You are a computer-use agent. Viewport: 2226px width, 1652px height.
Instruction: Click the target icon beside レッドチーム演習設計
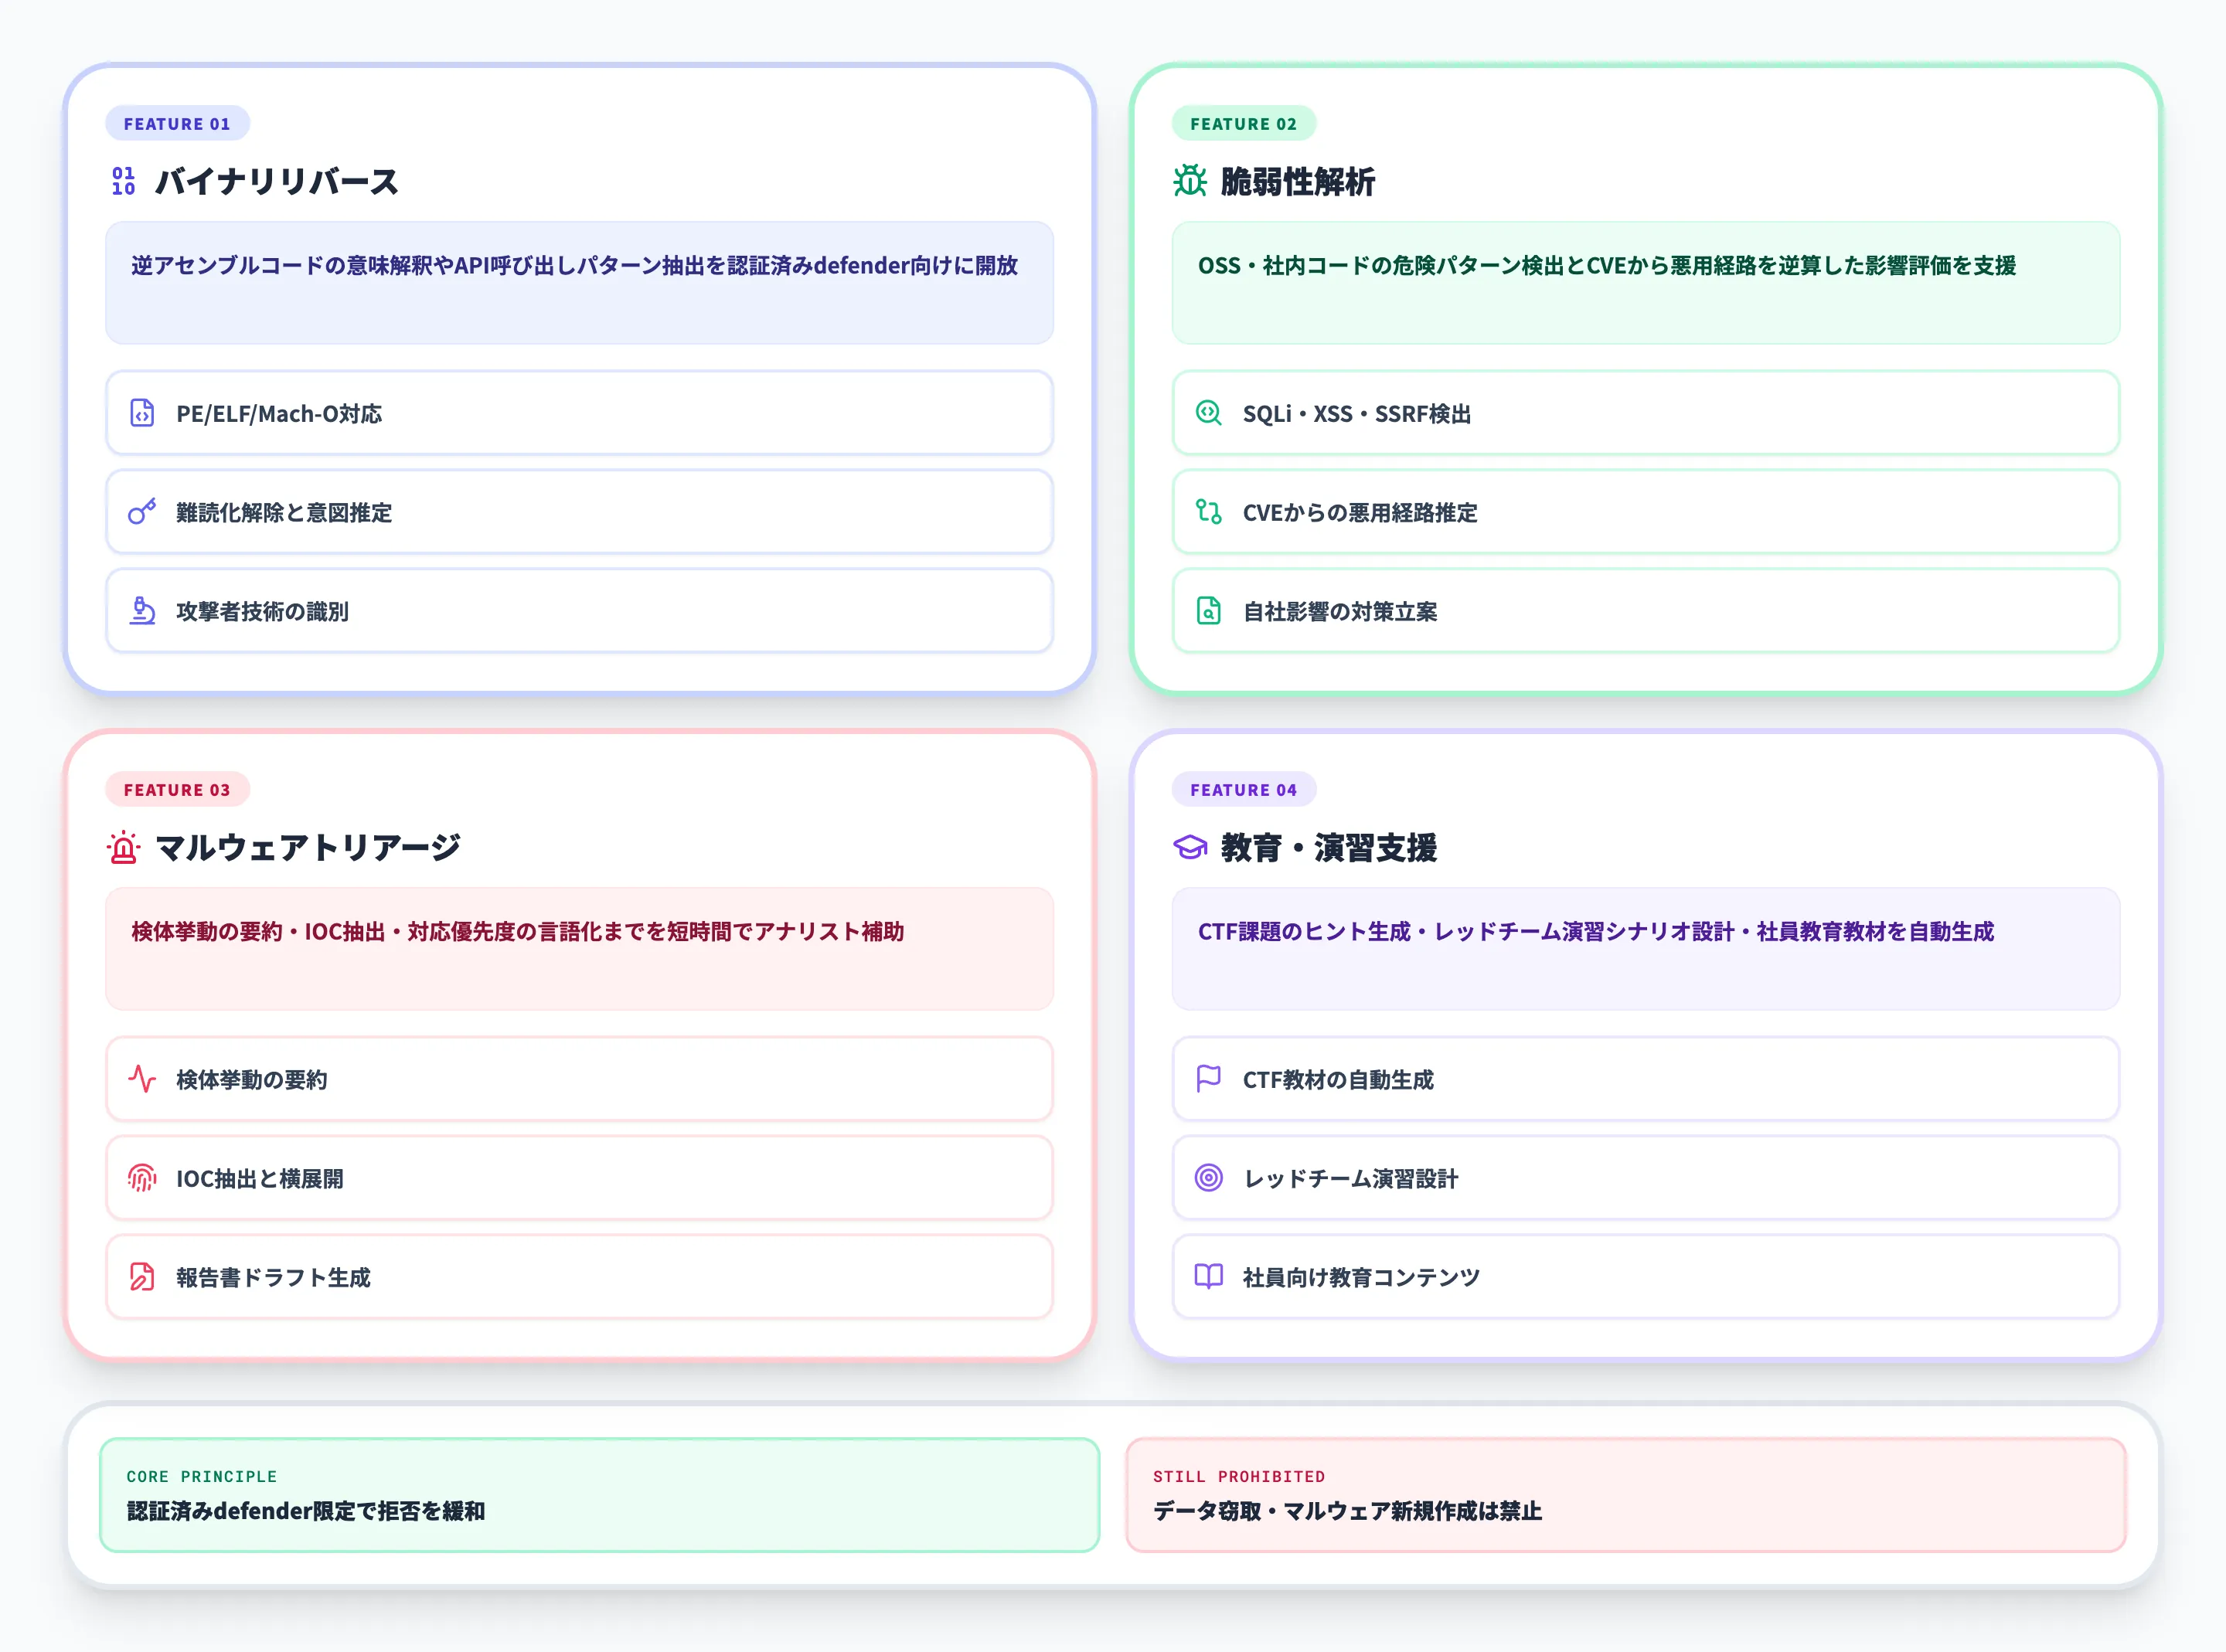[x=1209, y=1178]
